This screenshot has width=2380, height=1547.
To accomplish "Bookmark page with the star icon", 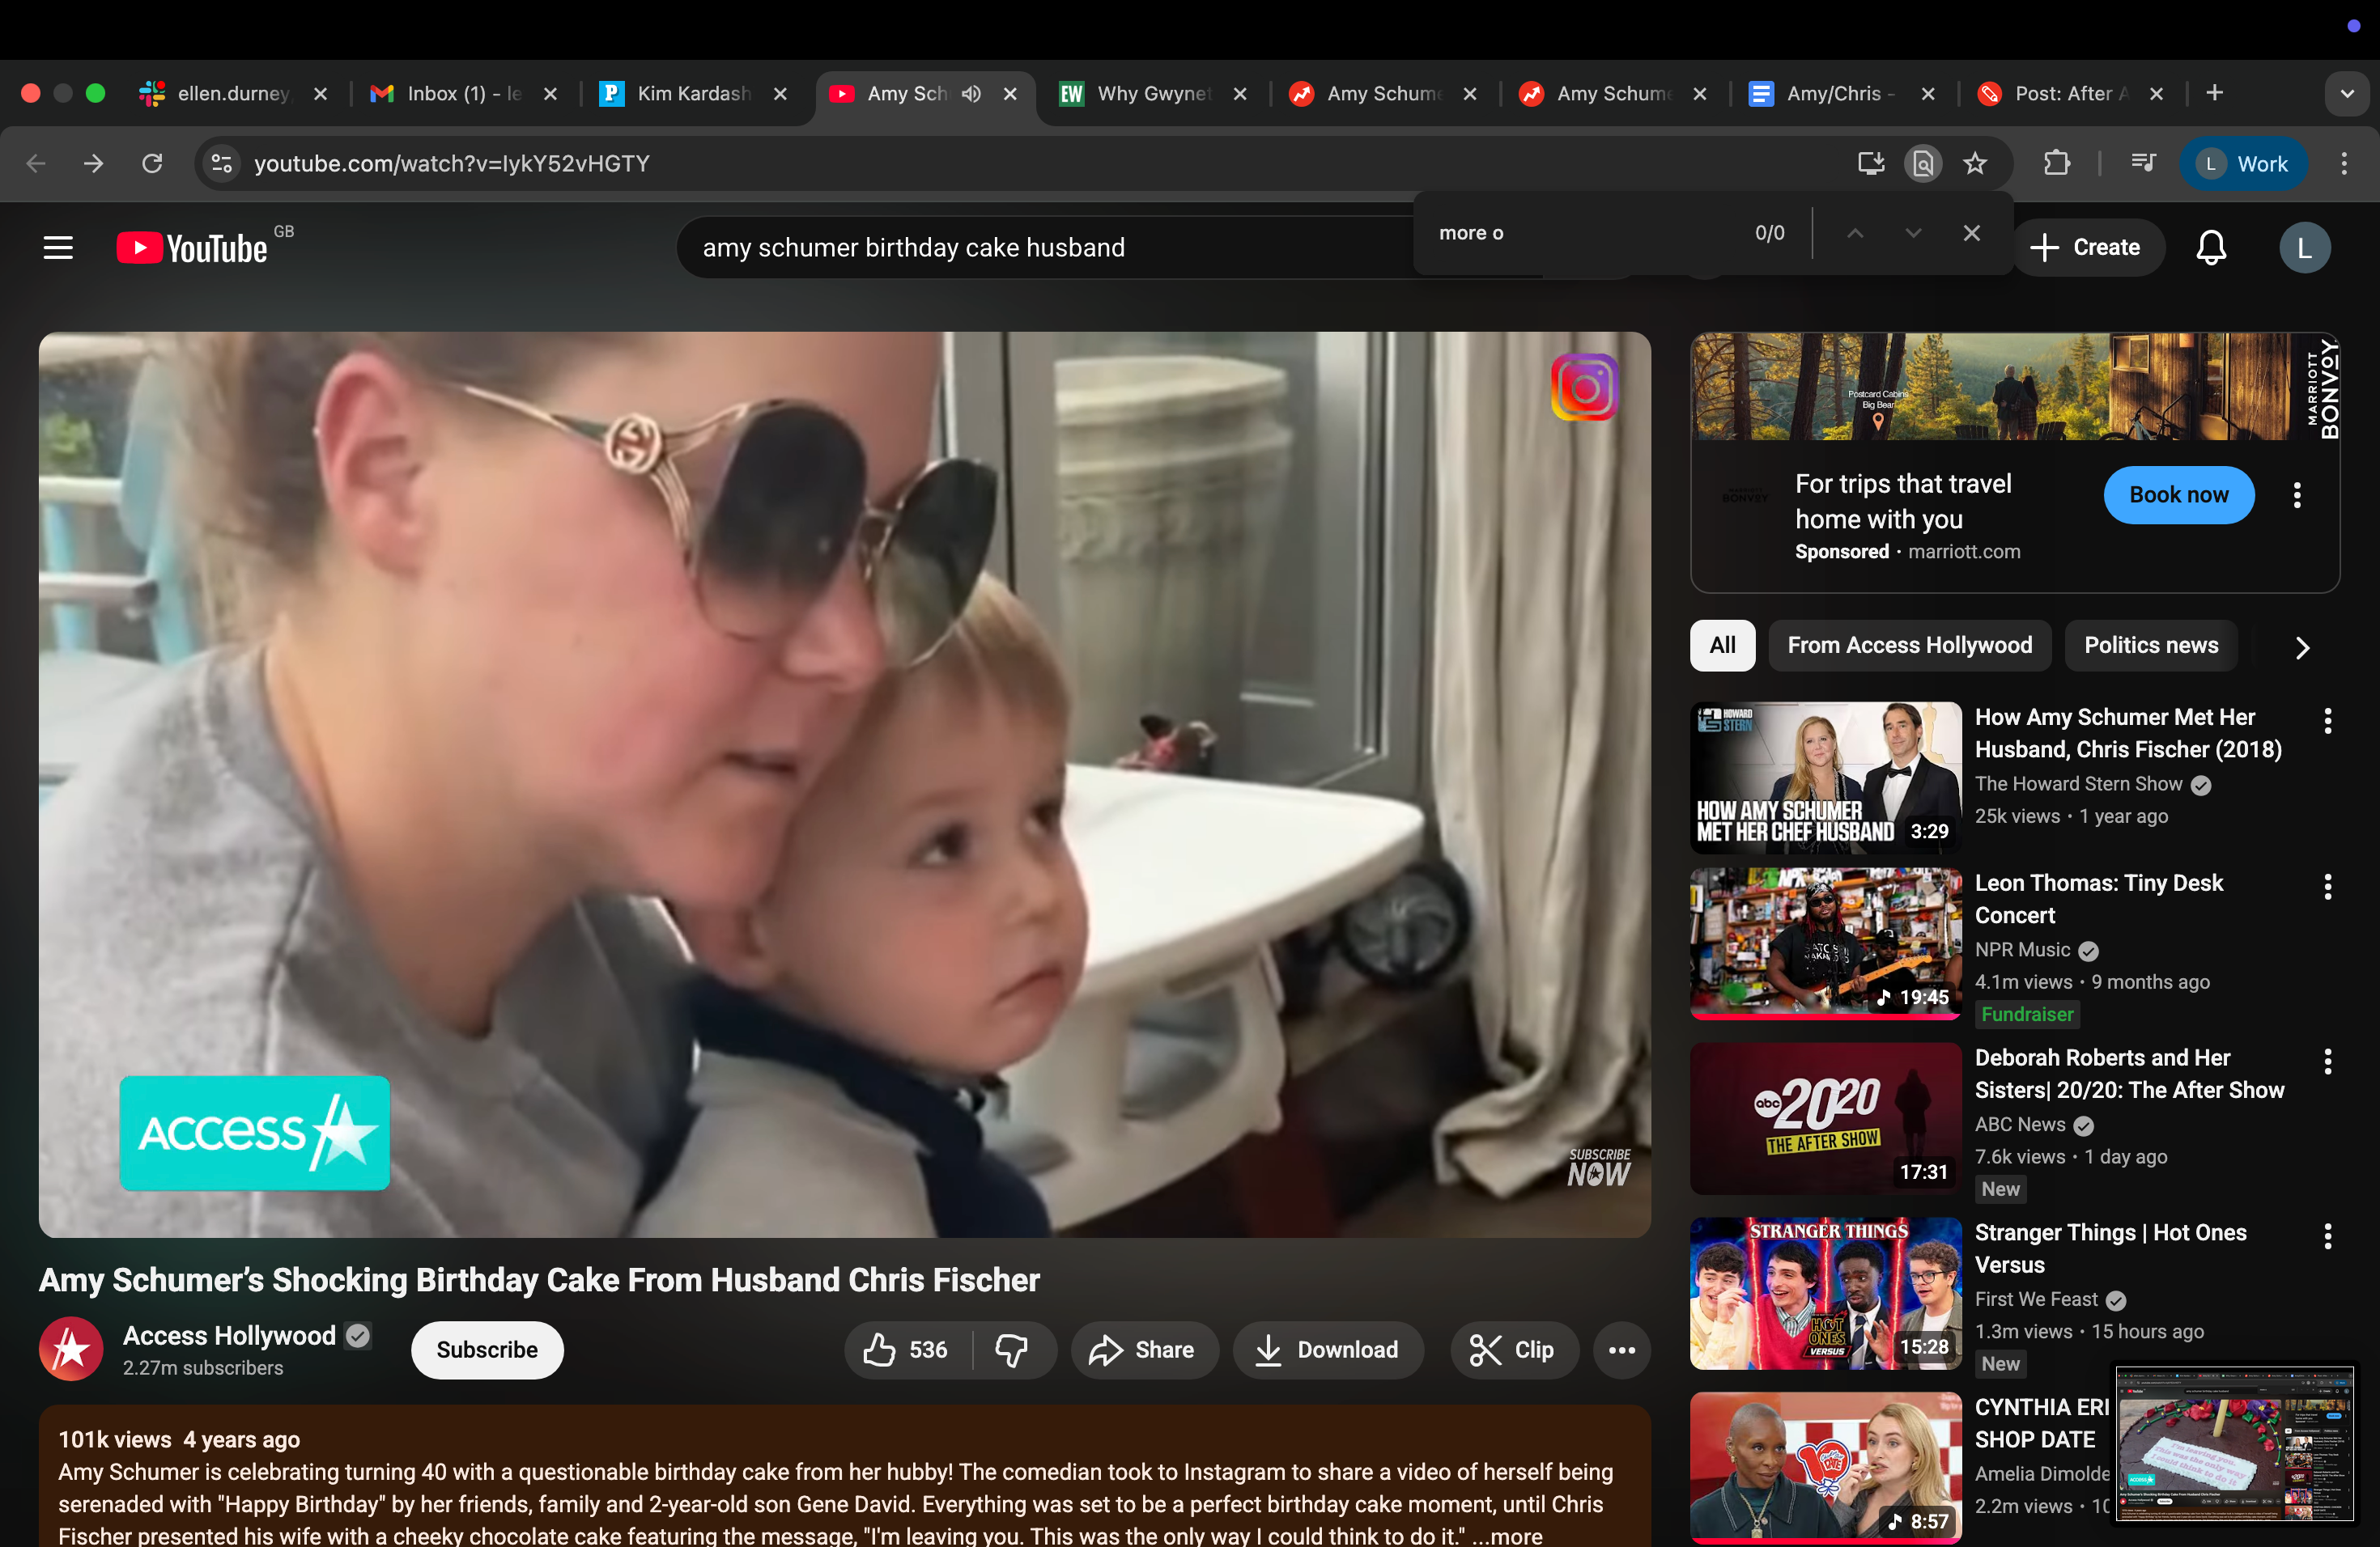I will point(1975,163).
